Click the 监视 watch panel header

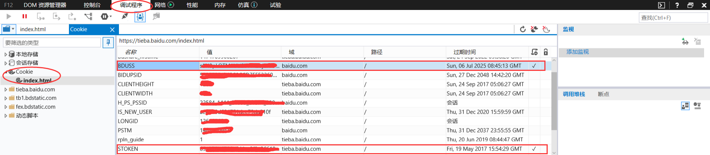pyautogui.click(x=568, y=29)
